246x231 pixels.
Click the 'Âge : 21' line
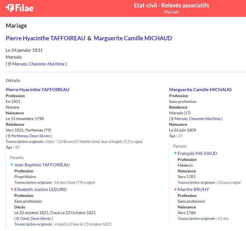176,136
